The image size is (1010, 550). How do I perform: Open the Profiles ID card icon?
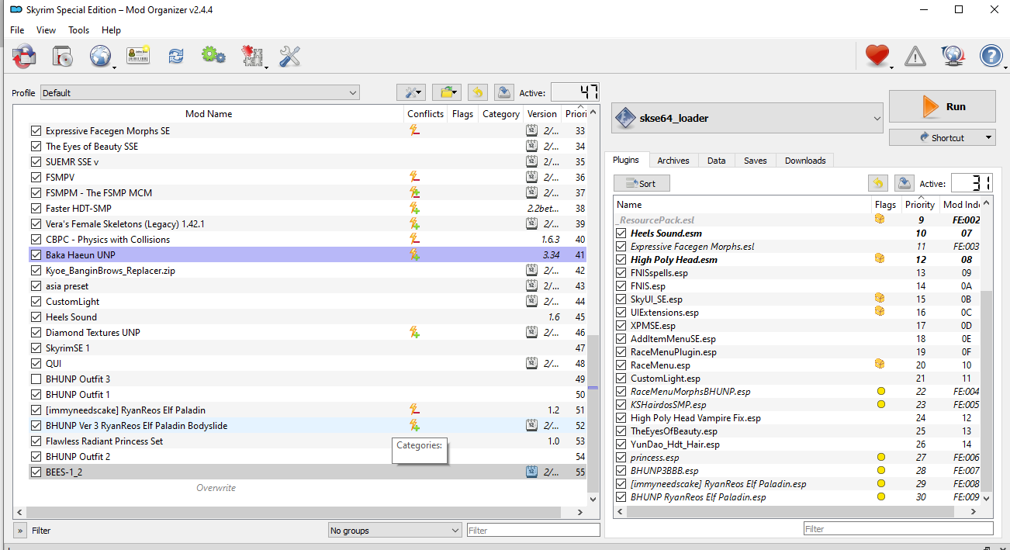click(x=138, y=56)
